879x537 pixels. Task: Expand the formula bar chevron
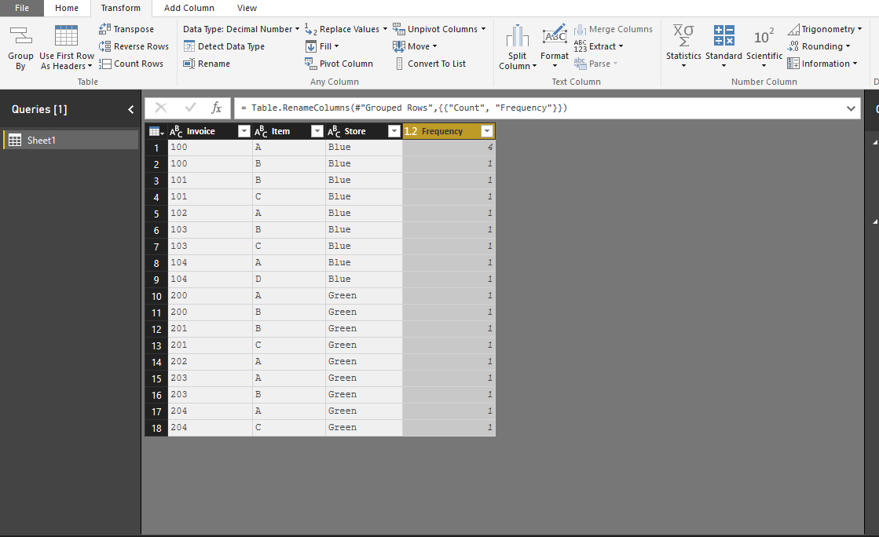[851, 108]
